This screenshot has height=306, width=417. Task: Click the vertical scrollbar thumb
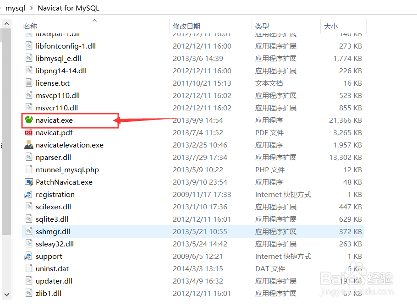tap(7, 131)
